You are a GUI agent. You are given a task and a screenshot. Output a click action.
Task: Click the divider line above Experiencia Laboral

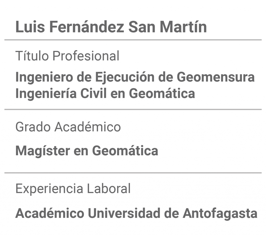(x=133, y=173)
